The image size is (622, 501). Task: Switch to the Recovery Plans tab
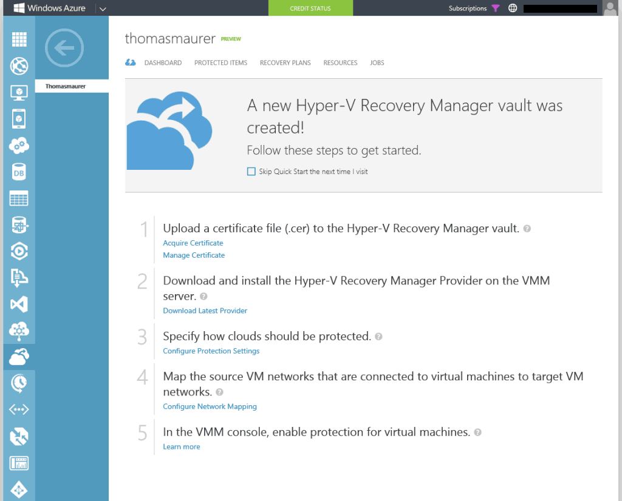[285, 62]
